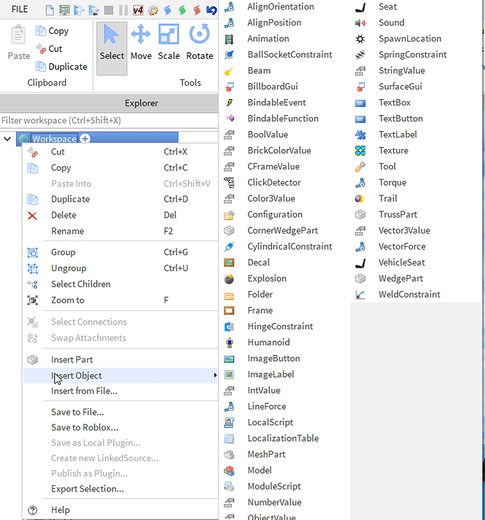Select the Scale tool
This screenshot has width=485, height=520.
point(169,42)
